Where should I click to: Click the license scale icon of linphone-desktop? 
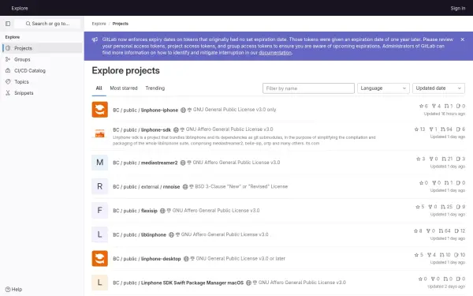click(192, 259)
